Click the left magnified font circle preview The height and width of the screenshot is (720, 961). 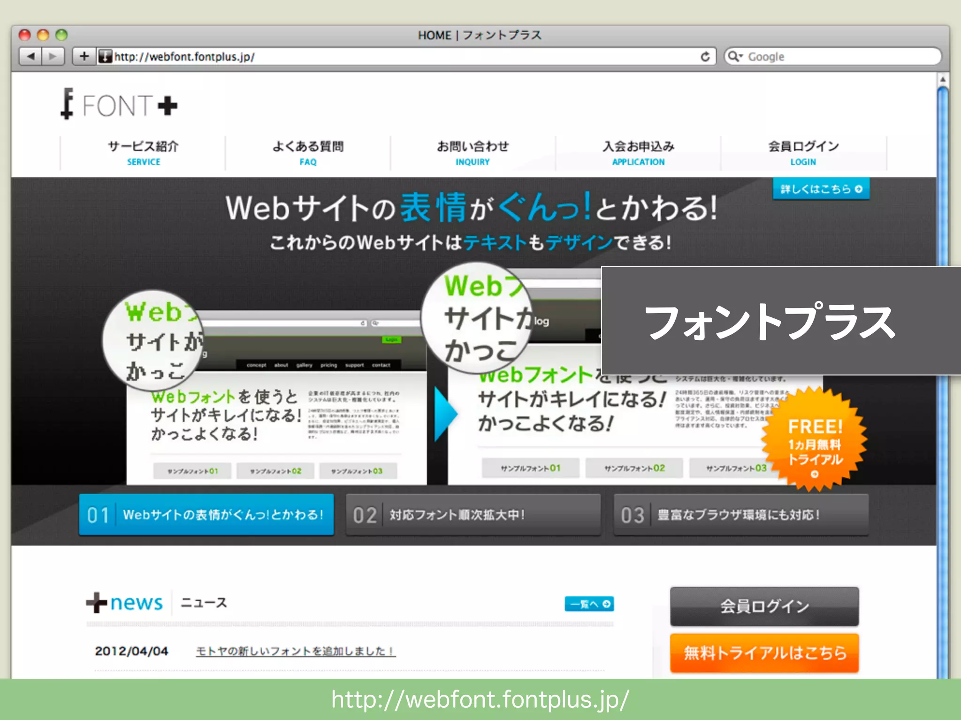tap(154, 341)
